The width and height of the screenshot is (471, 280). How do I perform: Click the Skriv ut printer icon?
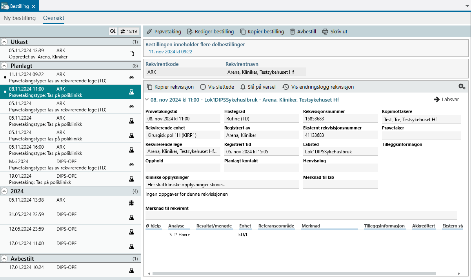tap(325, 32)
